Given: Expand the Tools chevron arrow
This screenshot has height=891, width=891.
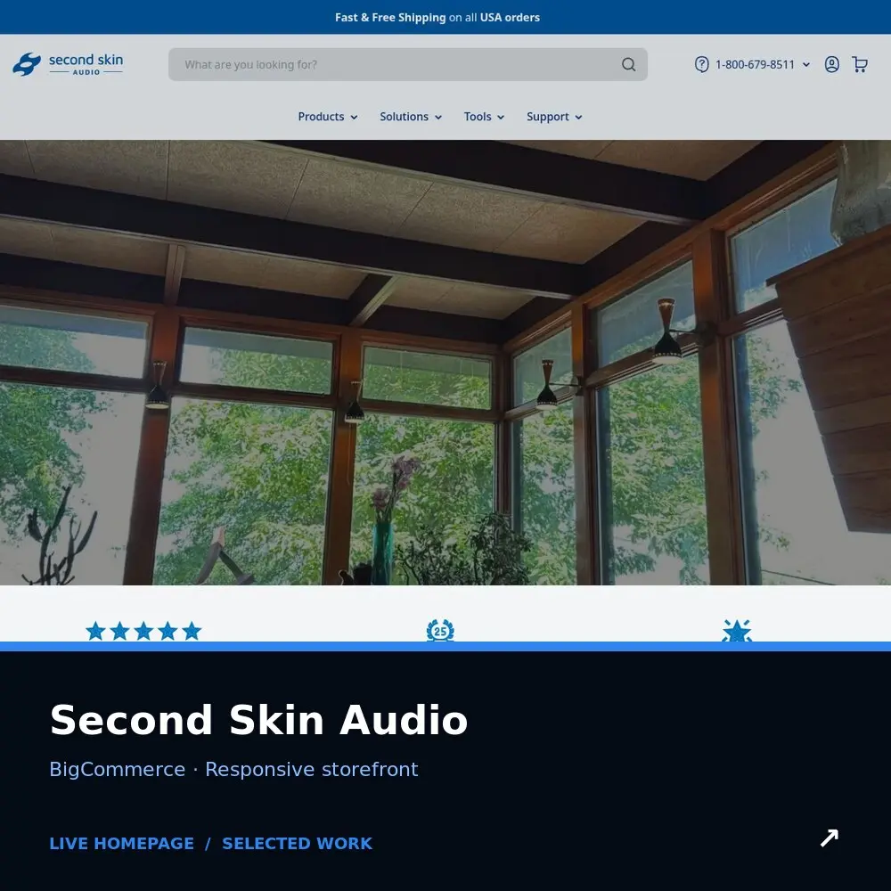Looking at the screenshot, I should tap(501, 117).
